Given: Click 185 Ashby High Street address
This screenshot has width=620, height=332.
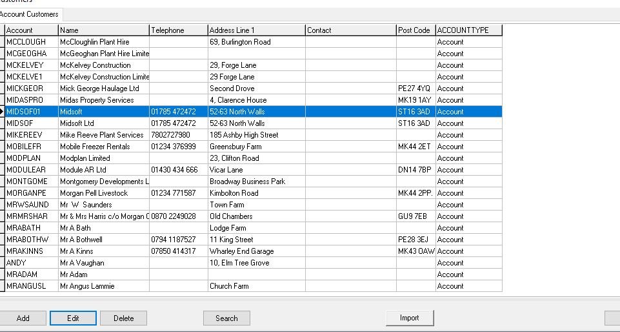Looking at the screenshot, I should (257, 135).
